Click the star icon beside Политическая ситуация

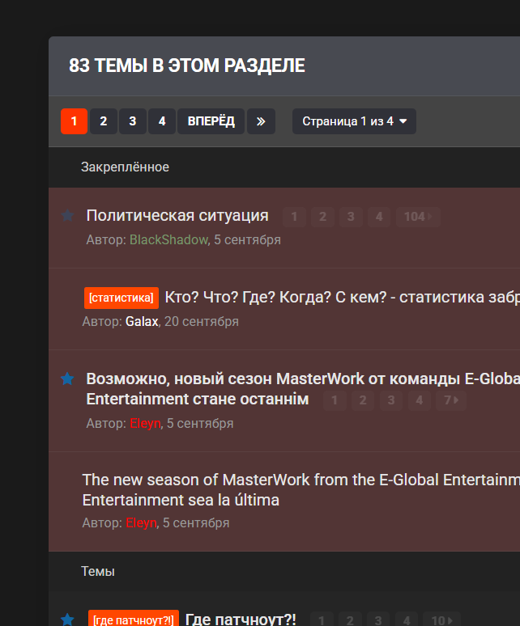coord(68,216)
